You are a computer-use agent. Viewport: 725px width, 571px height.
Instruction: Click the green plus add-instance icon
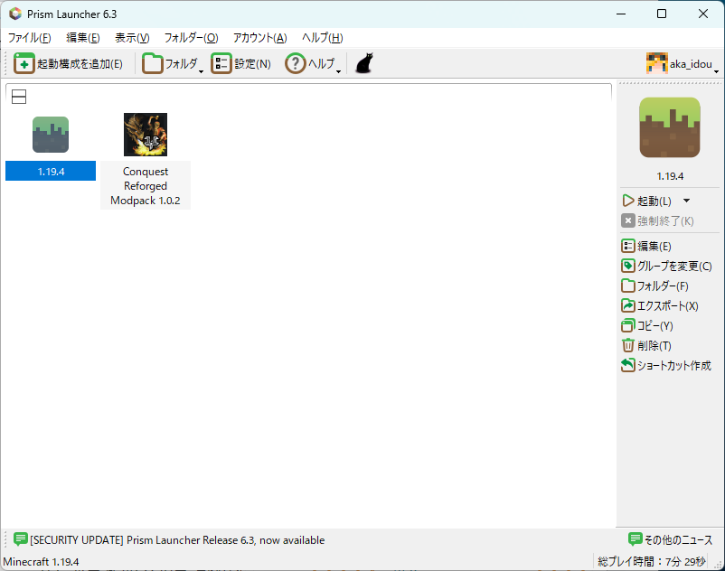click(24, 63)
